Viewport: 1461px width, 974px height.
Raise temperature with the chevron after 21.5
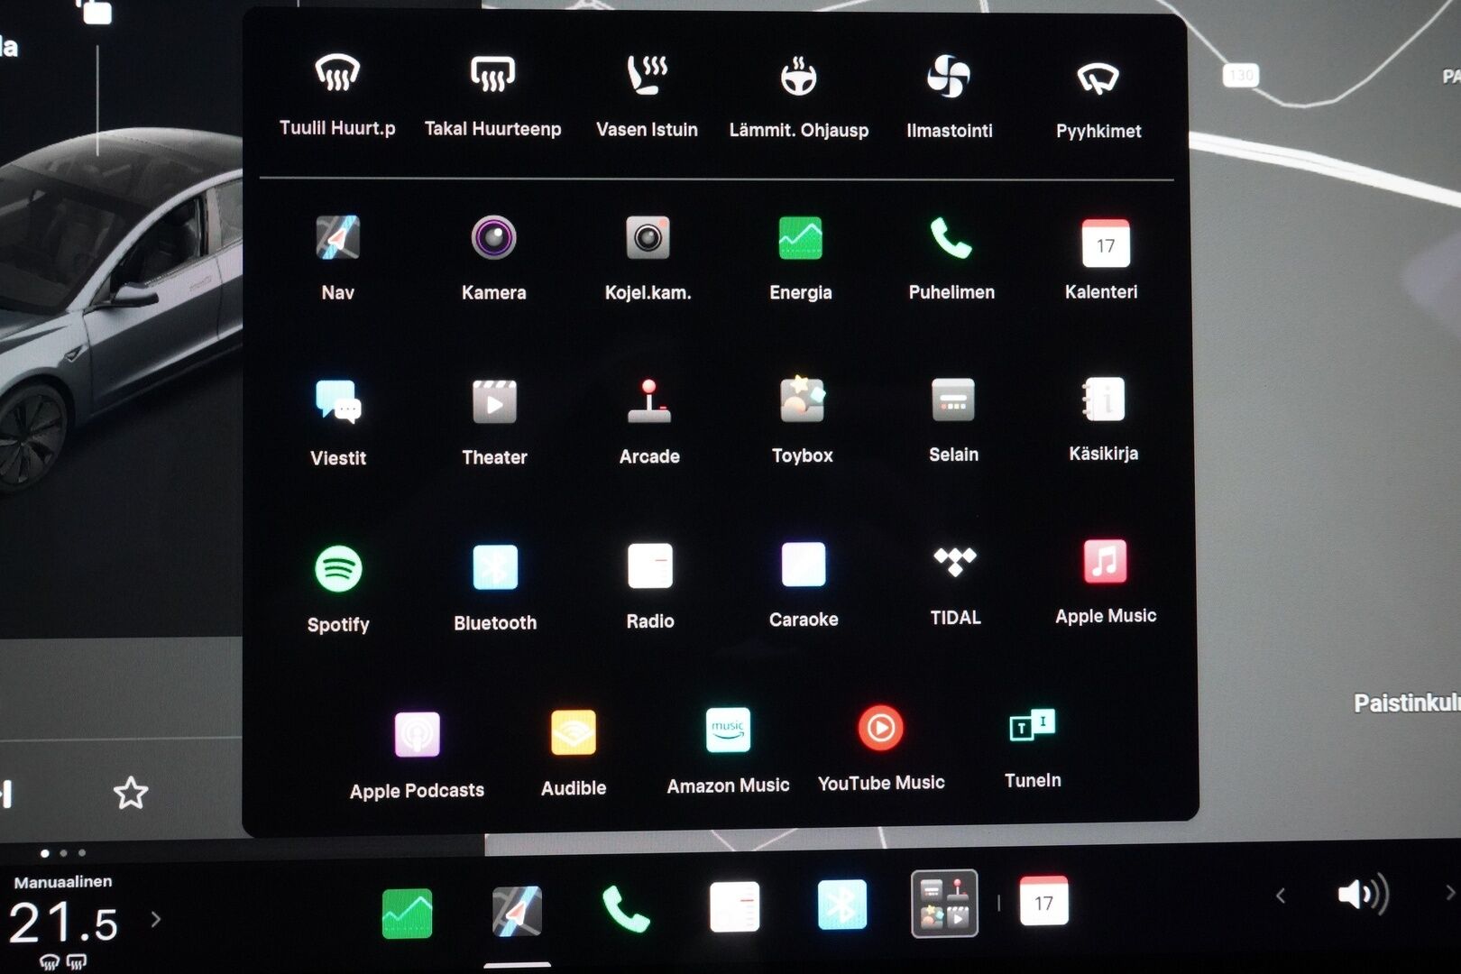coord(156,919)
